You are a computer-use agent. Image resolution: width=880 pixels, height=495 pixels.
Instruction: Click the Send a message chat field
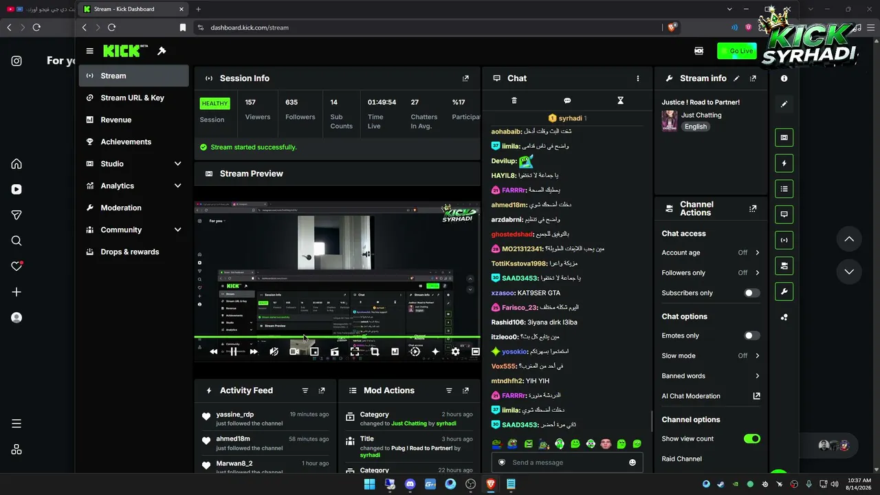click(567, 463)
